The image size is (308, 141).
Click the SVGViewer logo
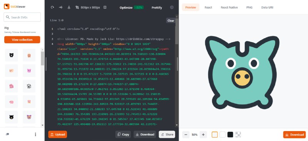(15, 7)
